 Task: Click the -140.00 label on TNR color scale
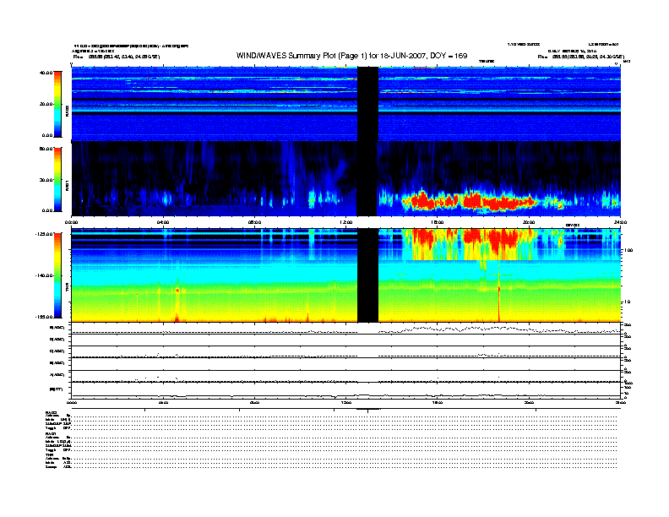pos(45,275)
